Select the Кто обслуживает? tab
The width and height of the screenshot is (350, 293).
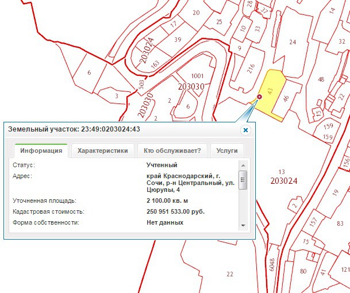click(x=172, y=151)
